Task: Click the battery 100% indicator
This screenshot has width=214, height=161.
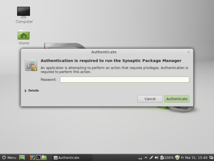Action: pyautogui.click(x=167, y=157)
